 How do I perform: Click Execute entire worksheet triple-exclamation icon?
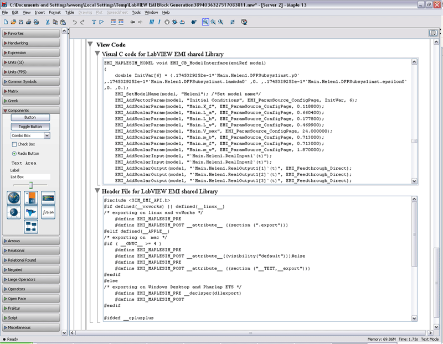pos(152,22)
